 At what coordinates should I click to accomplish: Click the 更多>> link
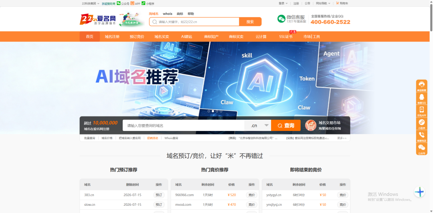tap(342, 138)
